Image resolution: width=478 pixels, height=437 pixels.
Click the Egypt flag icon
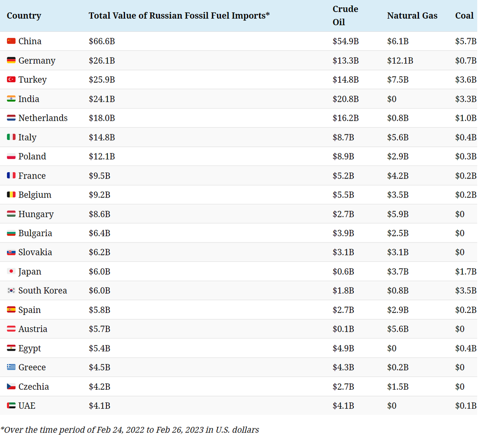click(x=11, y=348)
